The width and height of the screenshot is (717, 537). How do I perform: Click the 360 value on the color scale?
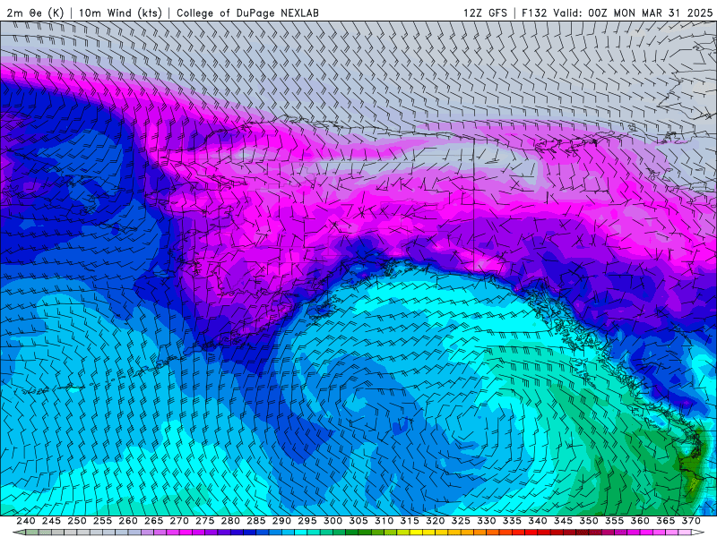[x=640, y=521]
